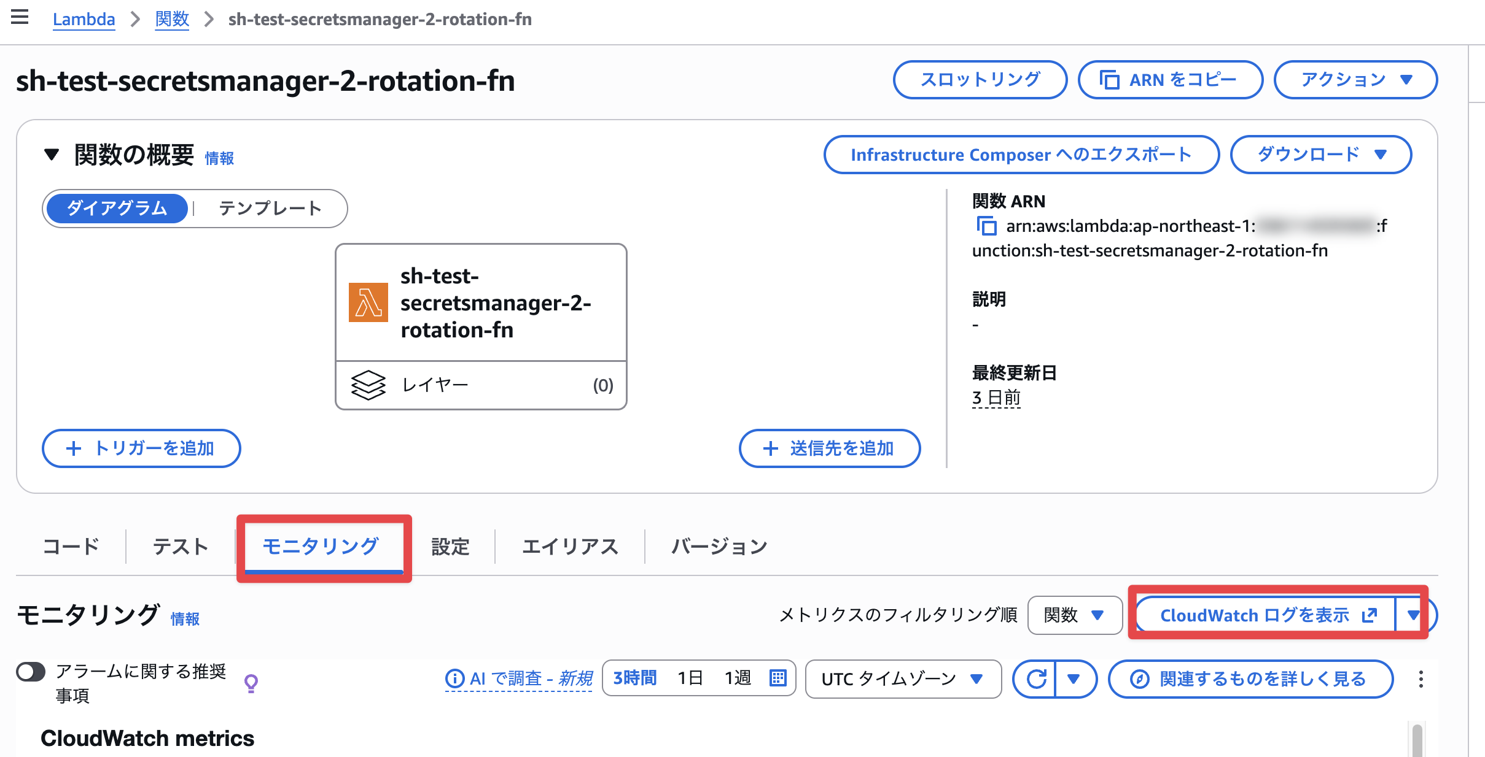This screenshot has width=1485, height=757.
Task: Click the スロットリング button
Action: point(980,80)
